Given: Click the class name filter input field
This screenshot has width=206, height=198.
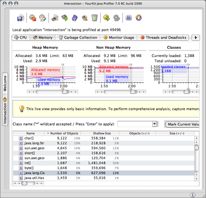Looking at the screenshot, I should coord(135,124).
